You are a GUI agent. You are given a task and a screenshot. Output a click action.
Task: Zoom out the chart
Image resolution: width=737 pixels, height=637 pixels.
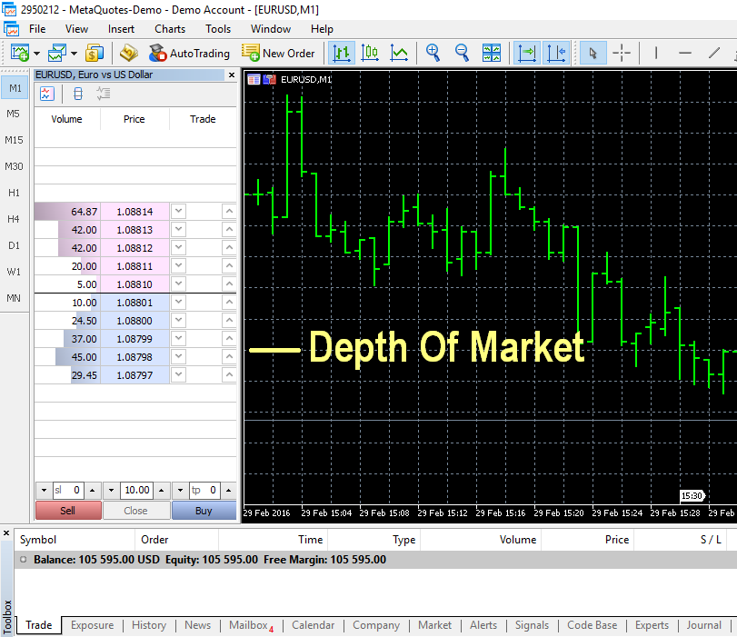[x=462, y=53]
